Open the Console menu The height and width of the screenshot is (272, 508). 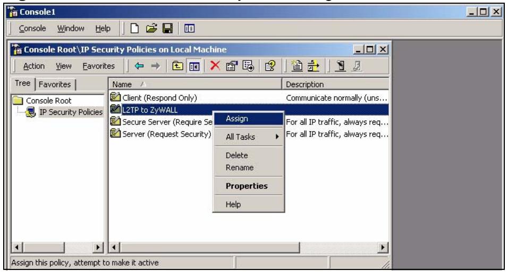tap(32, 29)
